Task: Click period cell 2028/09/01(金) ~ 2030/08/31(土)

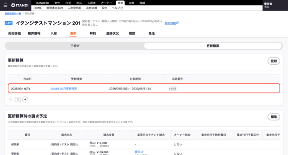Action: (x=130, y=89)
